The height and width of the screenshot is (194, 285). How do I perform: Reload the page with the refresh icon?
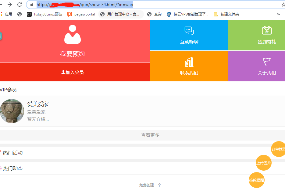(20, 5)
